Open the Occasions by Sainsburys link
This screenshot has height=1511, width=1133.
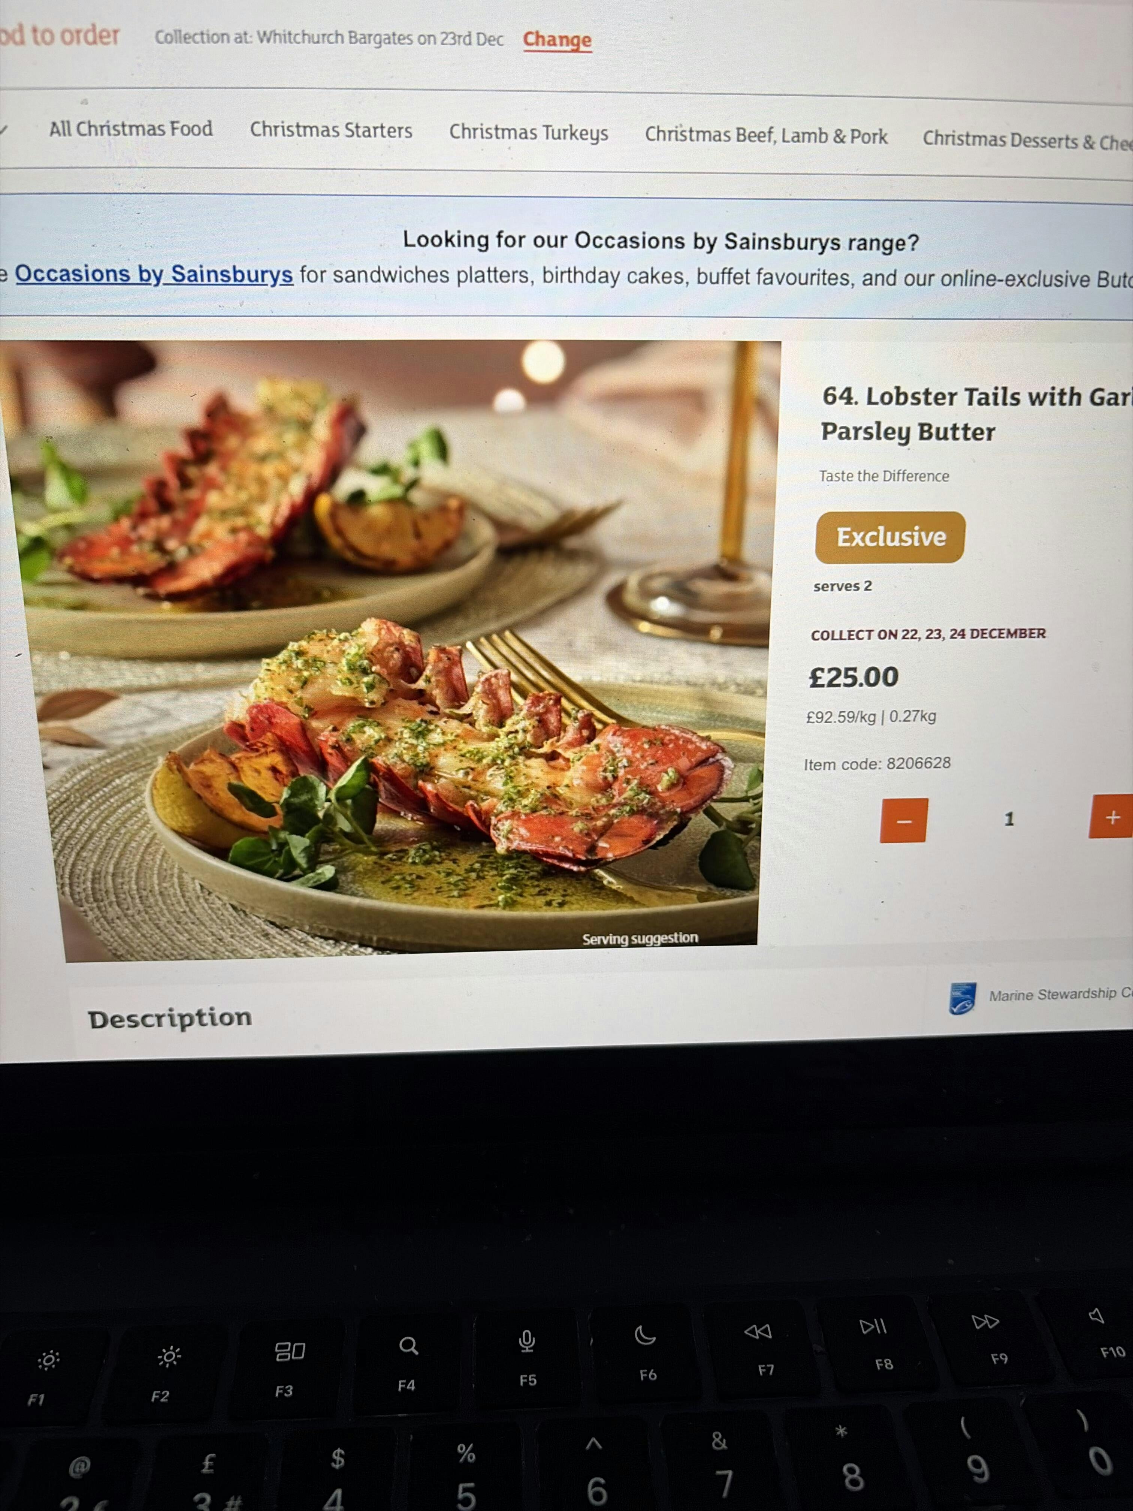point(154,274)
